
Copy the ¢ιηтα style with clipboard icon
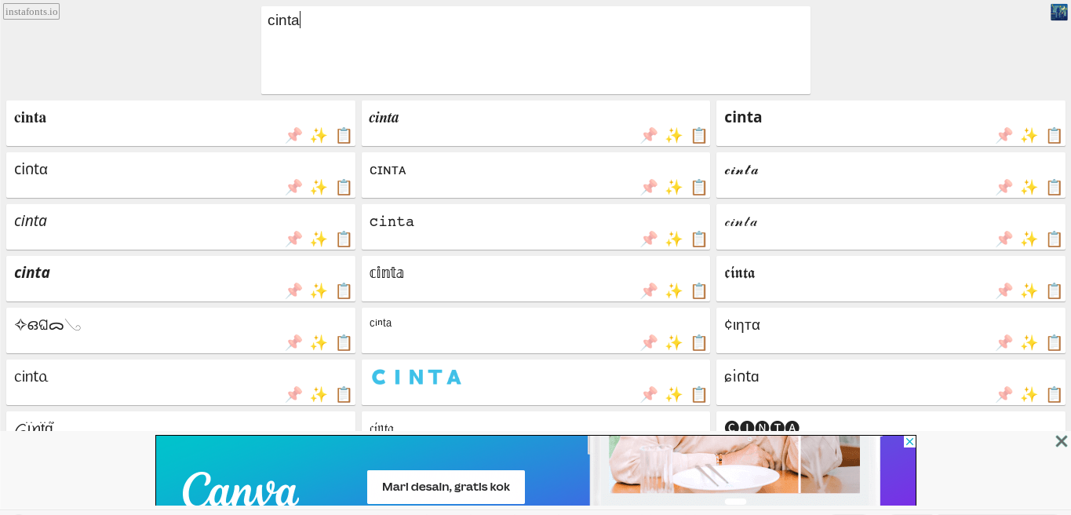1055,342
